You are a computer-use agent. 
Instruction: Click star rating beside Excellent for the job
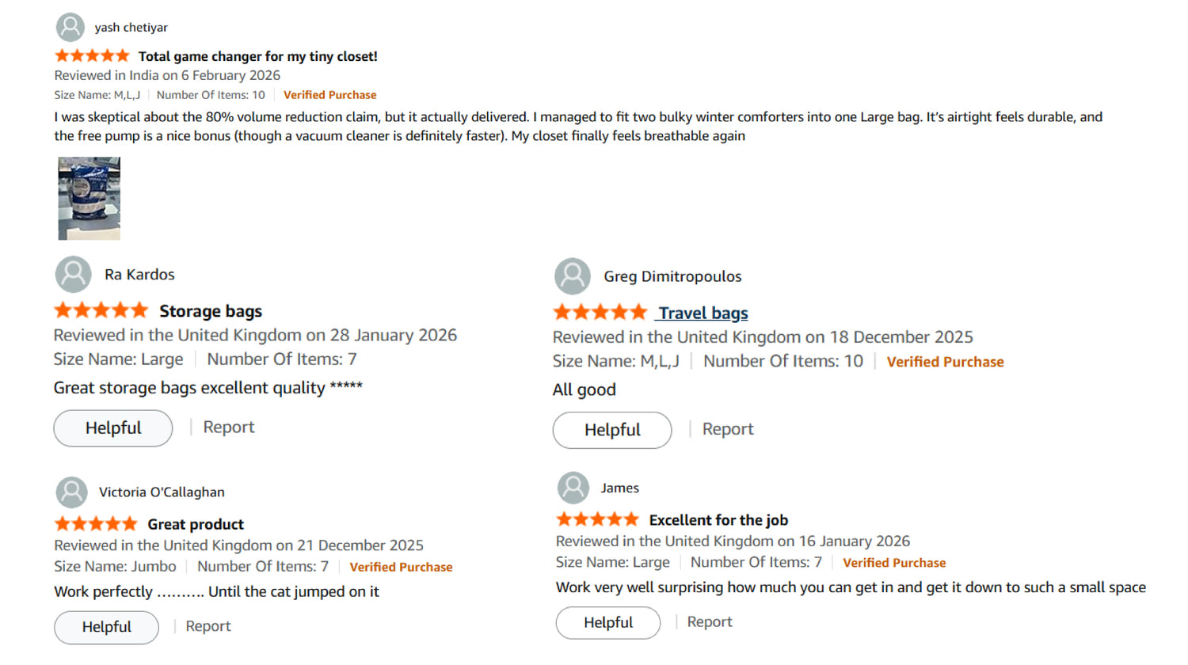pos(597,519)
